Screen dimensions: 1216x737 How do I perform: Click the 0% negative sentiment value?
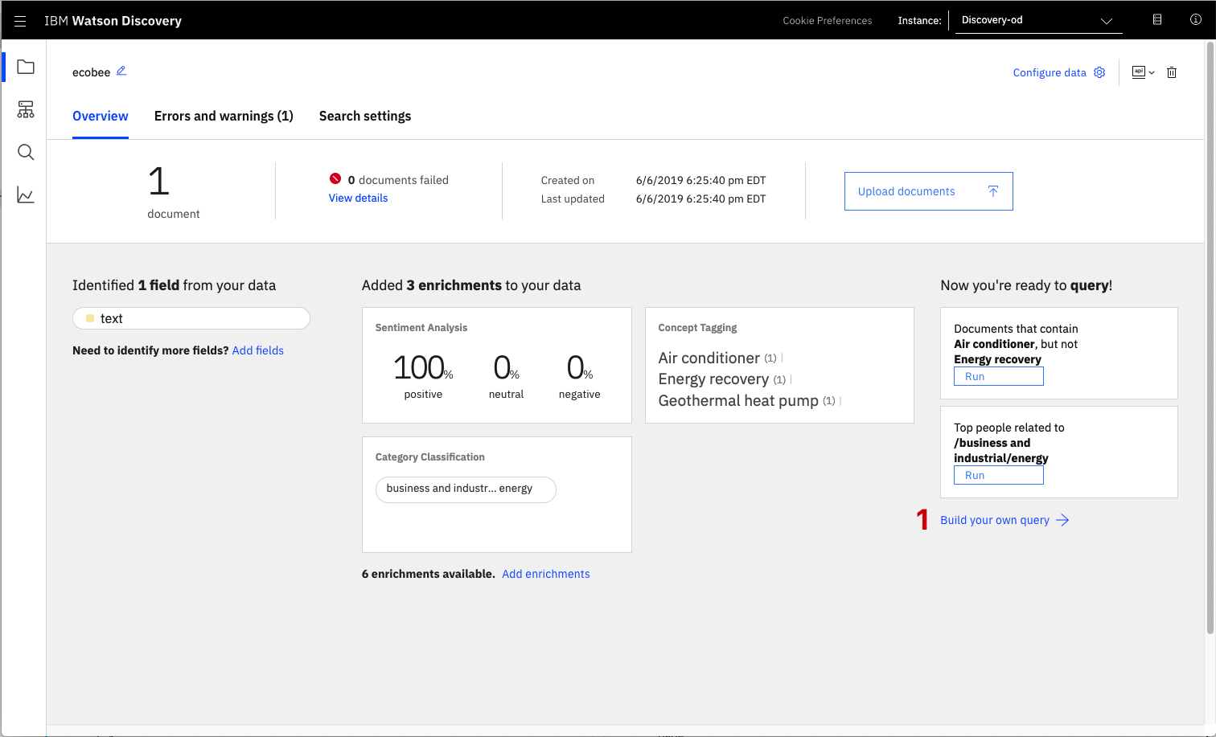tap(579, 368)
